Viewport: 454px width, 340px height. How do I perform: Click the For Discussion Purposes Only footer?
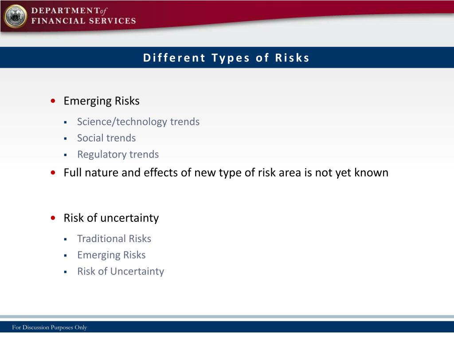pos(50,327)
